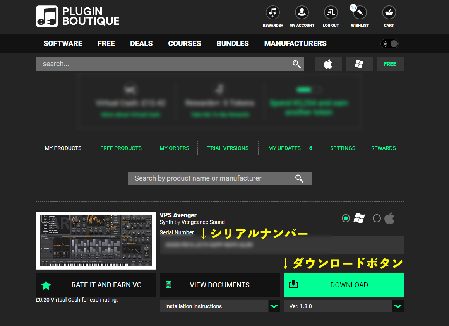449x326 pixels.
Task: Open the Synth category link
Action: [x=166, y=222]
